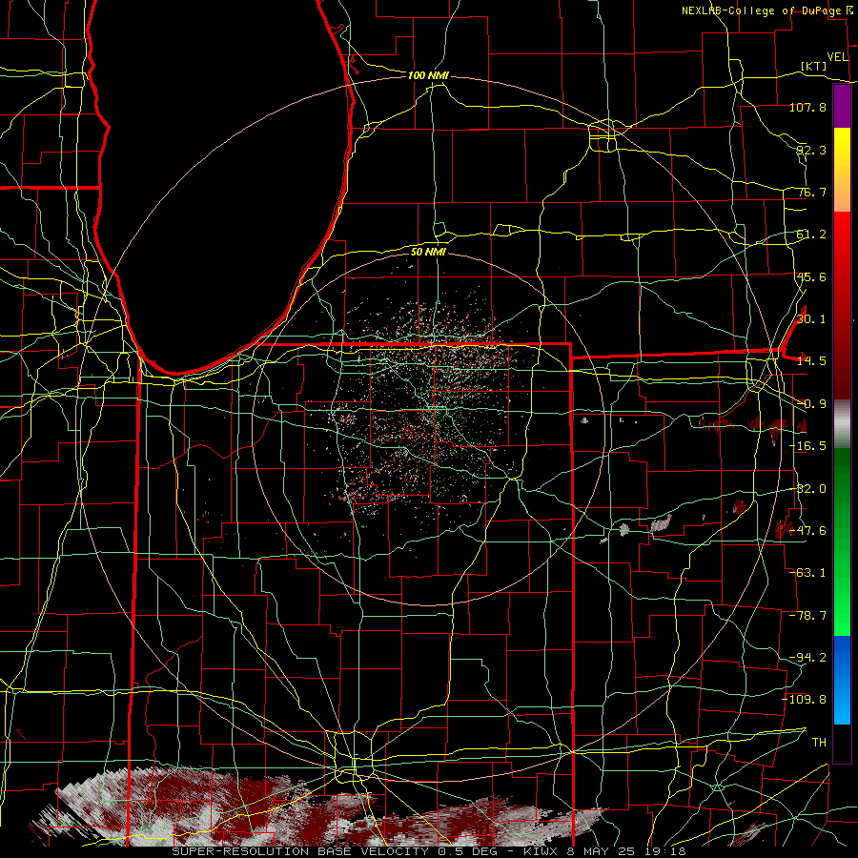This screenshot has width=858, height=858.
Task: Select the 14.5 velocity scale label
Action: click(811, 361)
